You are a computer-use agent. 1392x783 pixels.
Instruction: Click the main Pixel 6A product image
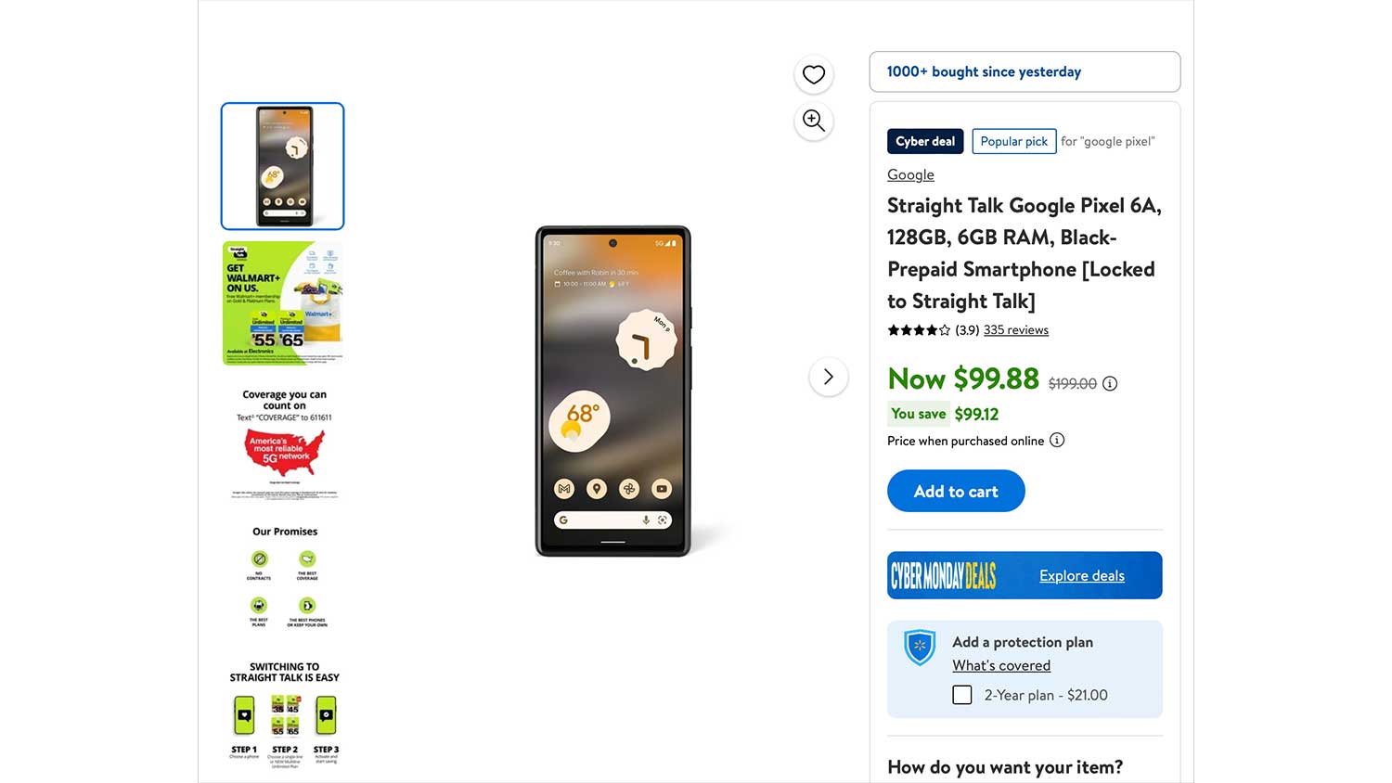[612, 391]
